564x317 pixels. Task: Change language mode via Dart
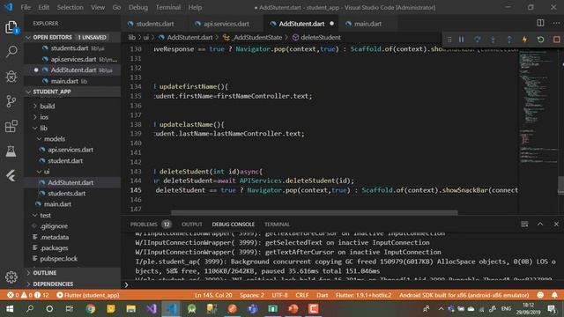322,295
